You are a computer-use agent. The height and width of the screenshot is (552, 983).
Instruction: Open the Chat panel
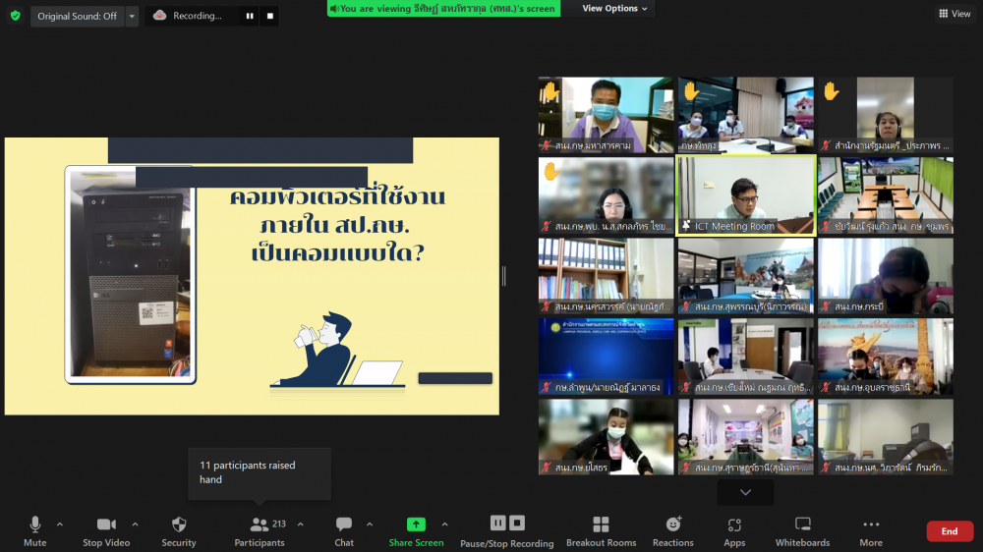coord(344,530)
